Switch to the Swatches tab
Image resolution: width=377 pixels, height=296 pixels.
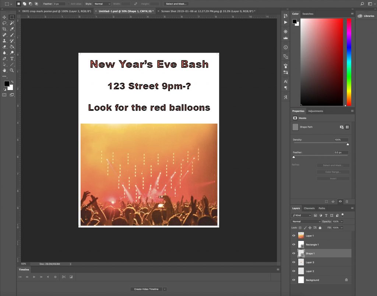coord(308,14)
